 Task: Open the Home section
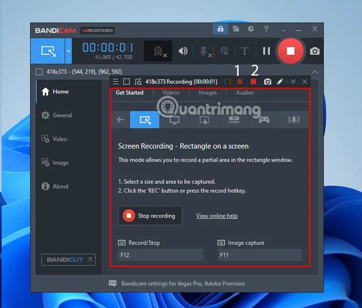[x=68, y=92]
